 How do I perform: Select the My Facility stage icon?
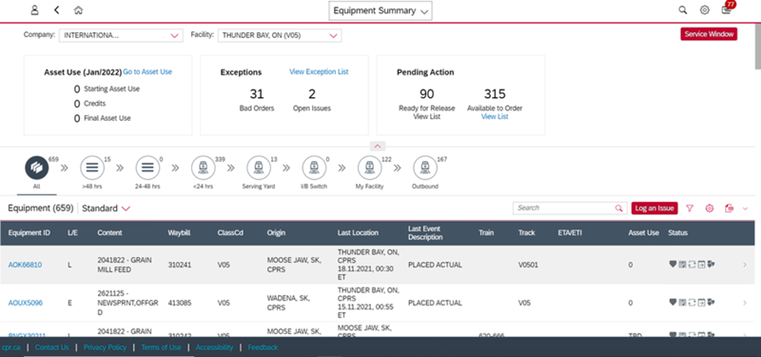(x=370, y=169)
